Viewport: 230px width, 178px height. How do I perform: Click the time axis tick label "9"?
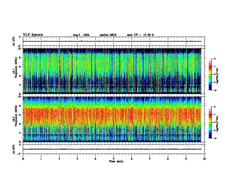click(186, 159)
